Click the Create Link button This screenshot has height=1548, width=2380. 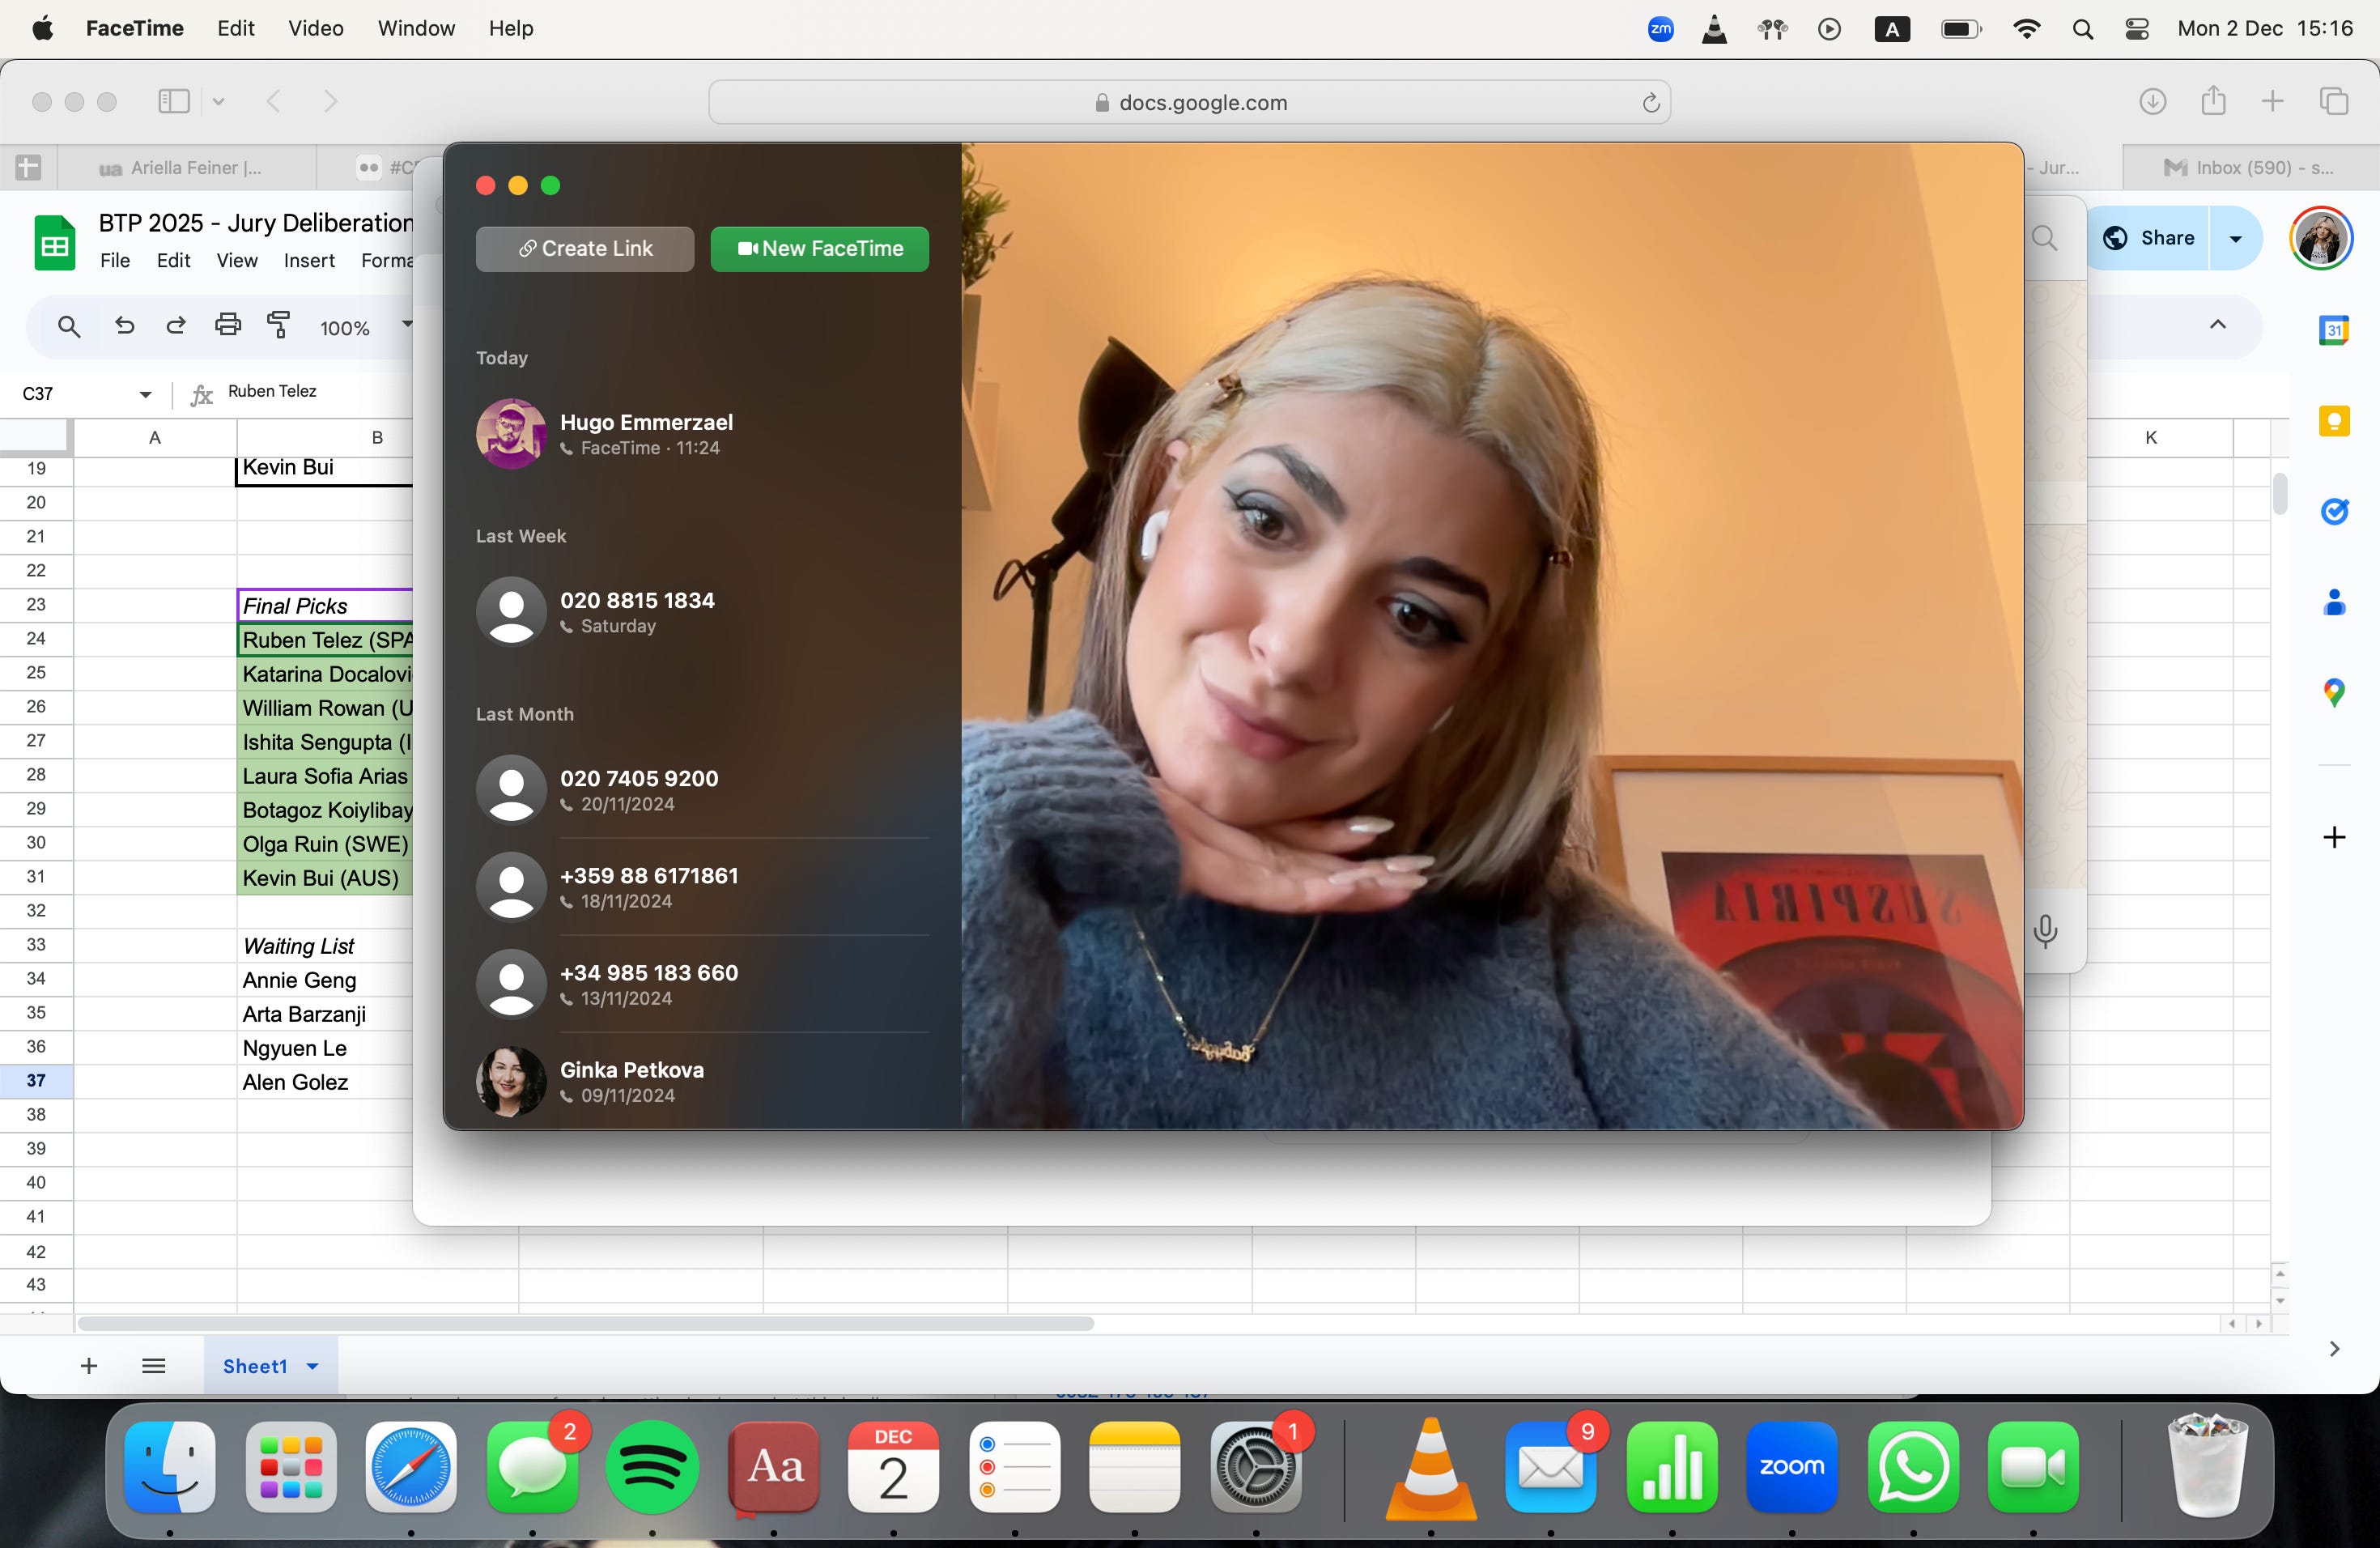pos(585,249)
